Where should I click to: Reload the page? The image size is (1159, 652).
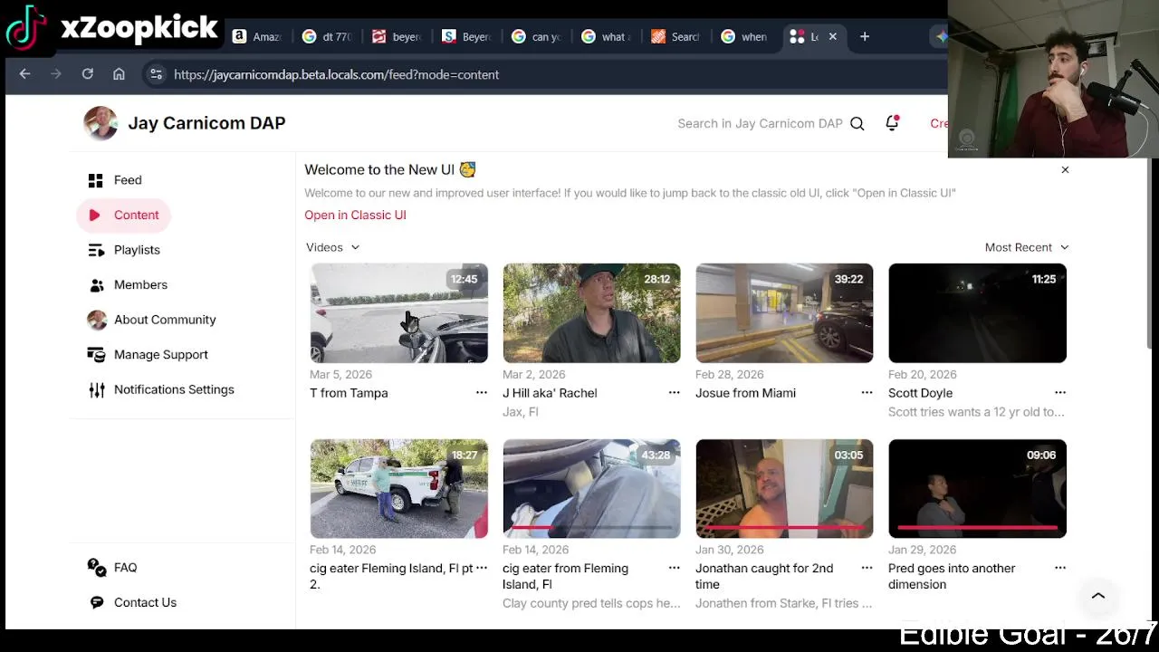tap(87, 74)
